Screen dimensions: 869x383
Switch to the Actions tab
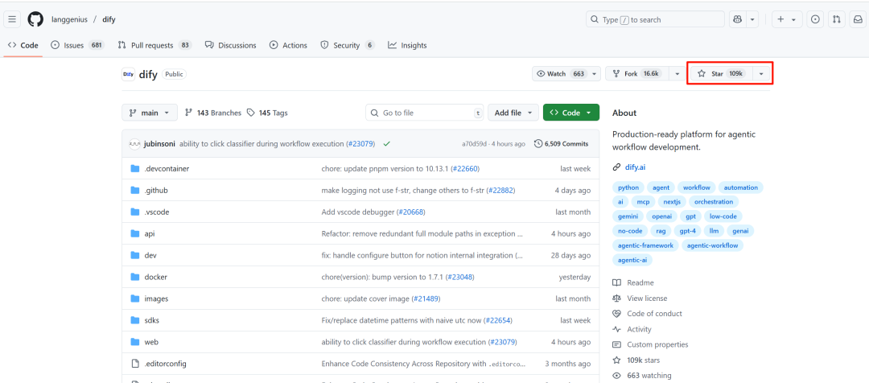(x=288, y=45)
